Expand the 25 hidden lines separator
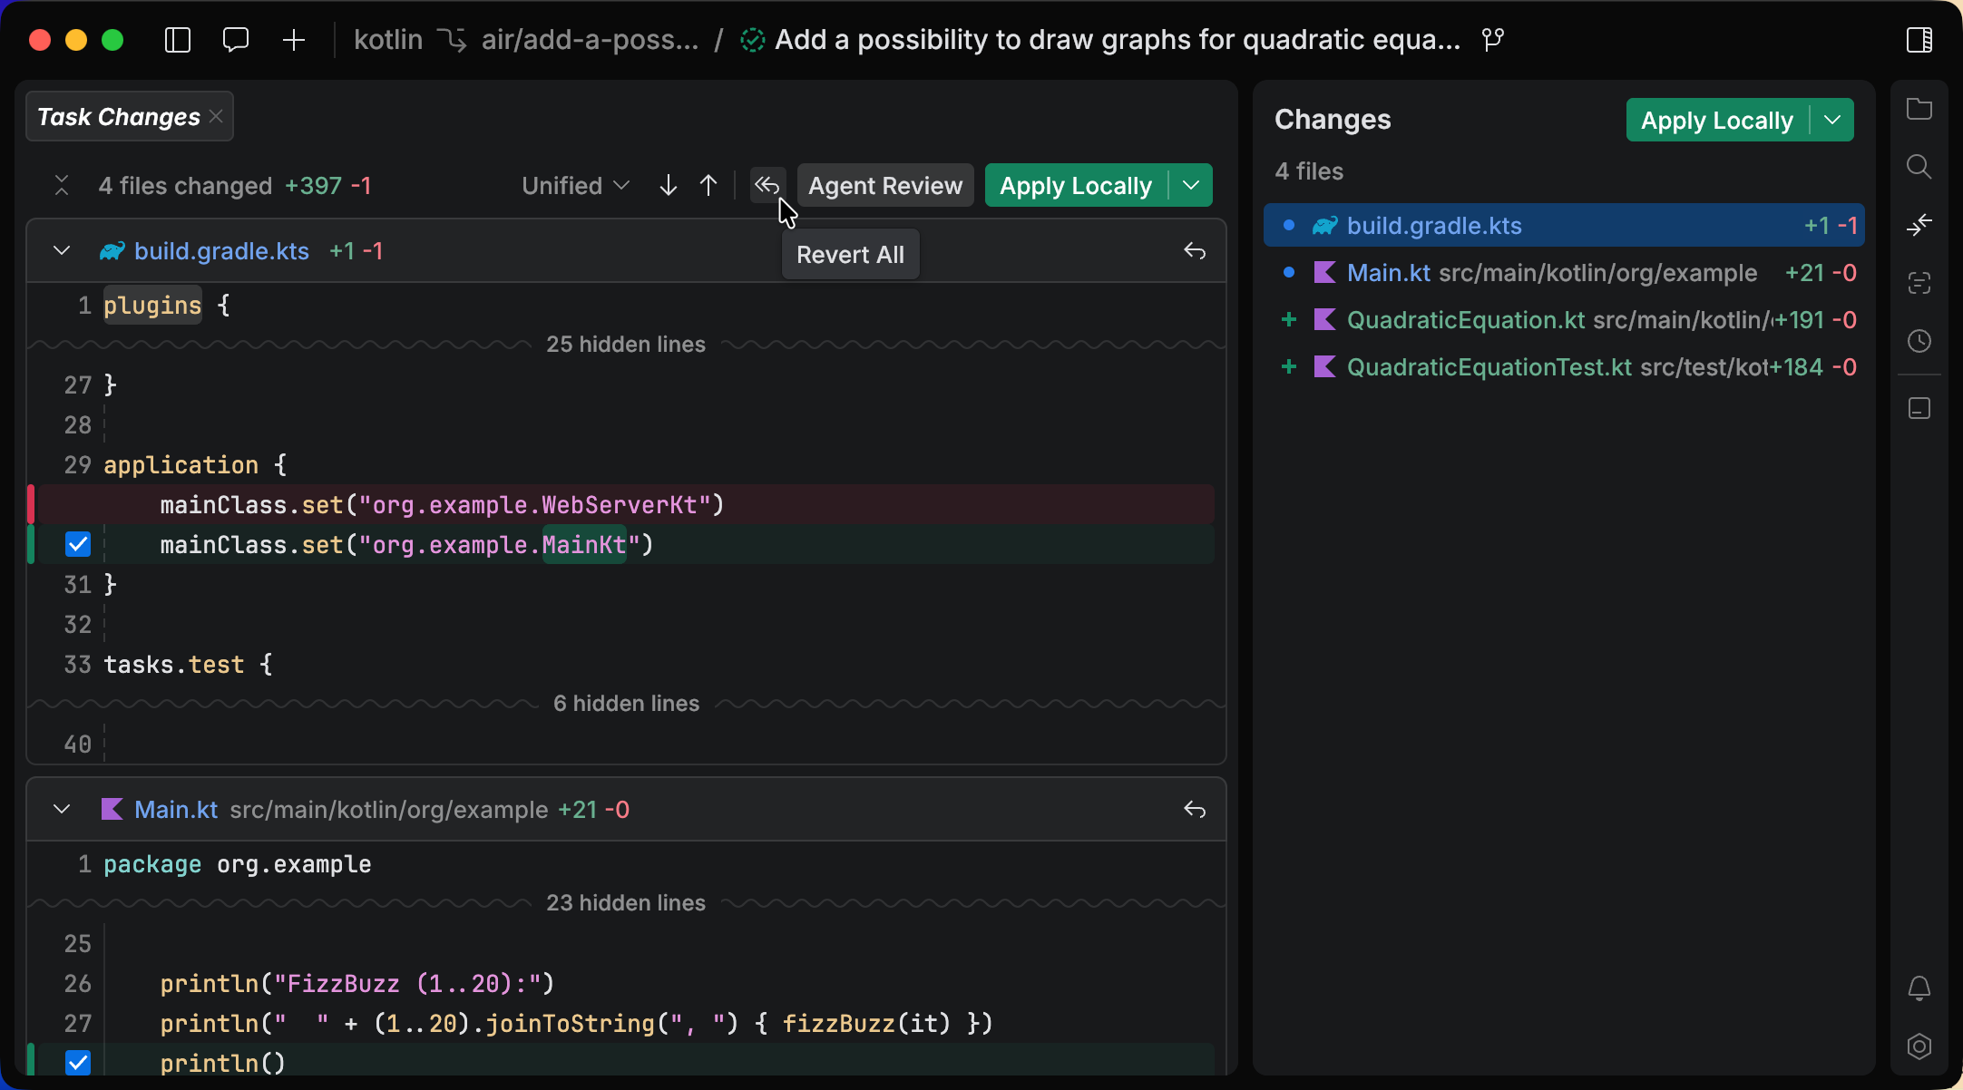This screenshot has height=1090, width=1963. [625, 345]
